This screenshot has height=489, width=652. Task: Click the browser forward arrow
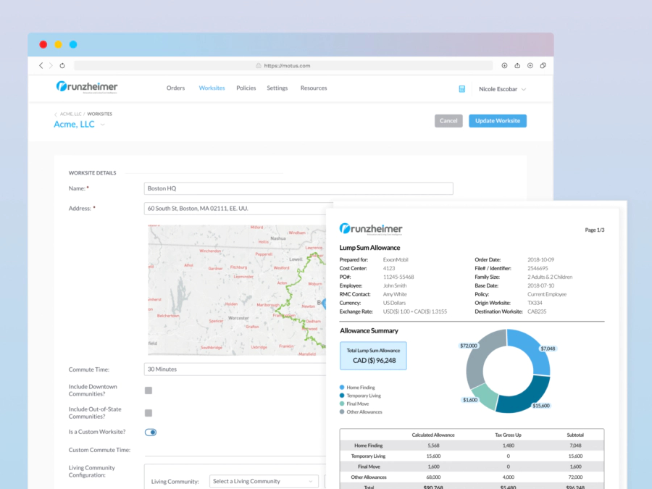click(50, 65)
